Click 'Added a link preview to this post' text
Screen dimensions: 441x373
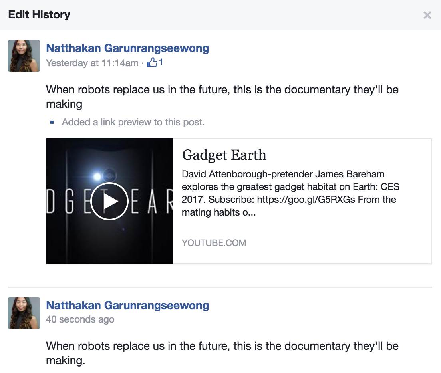tap(133, 122)
